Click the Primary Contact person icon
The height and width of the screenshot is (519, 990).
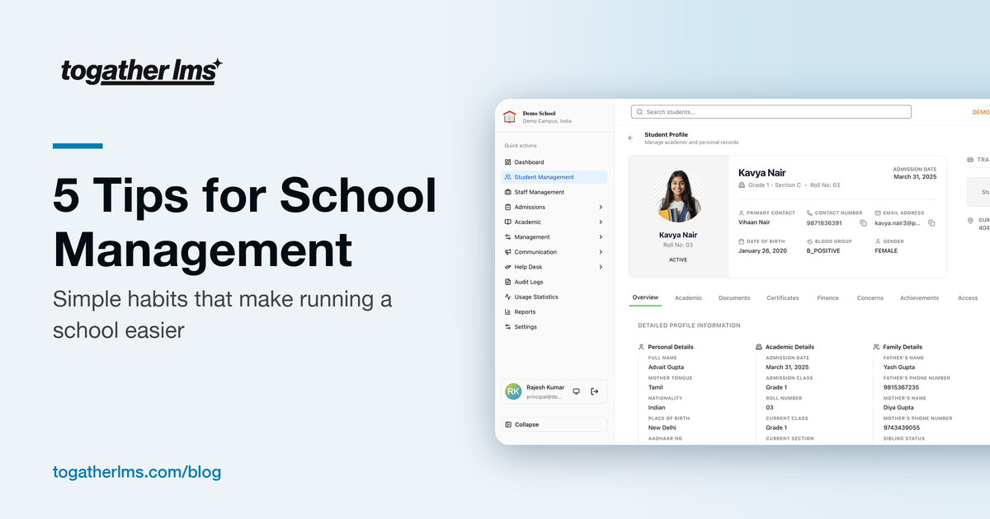pos(741,213)
